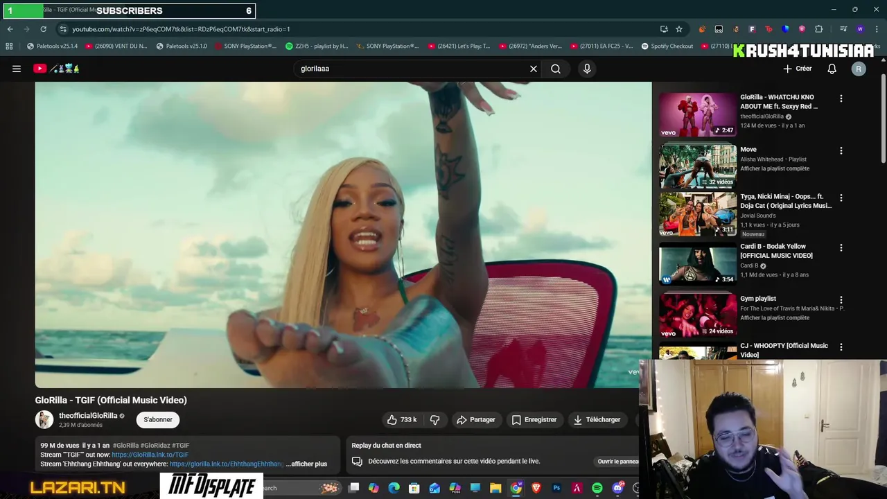The height and width of the screenshot is (499, 887).
Task: Open the EhhthangEhhthang stream link
Action: tap(227, 464)
